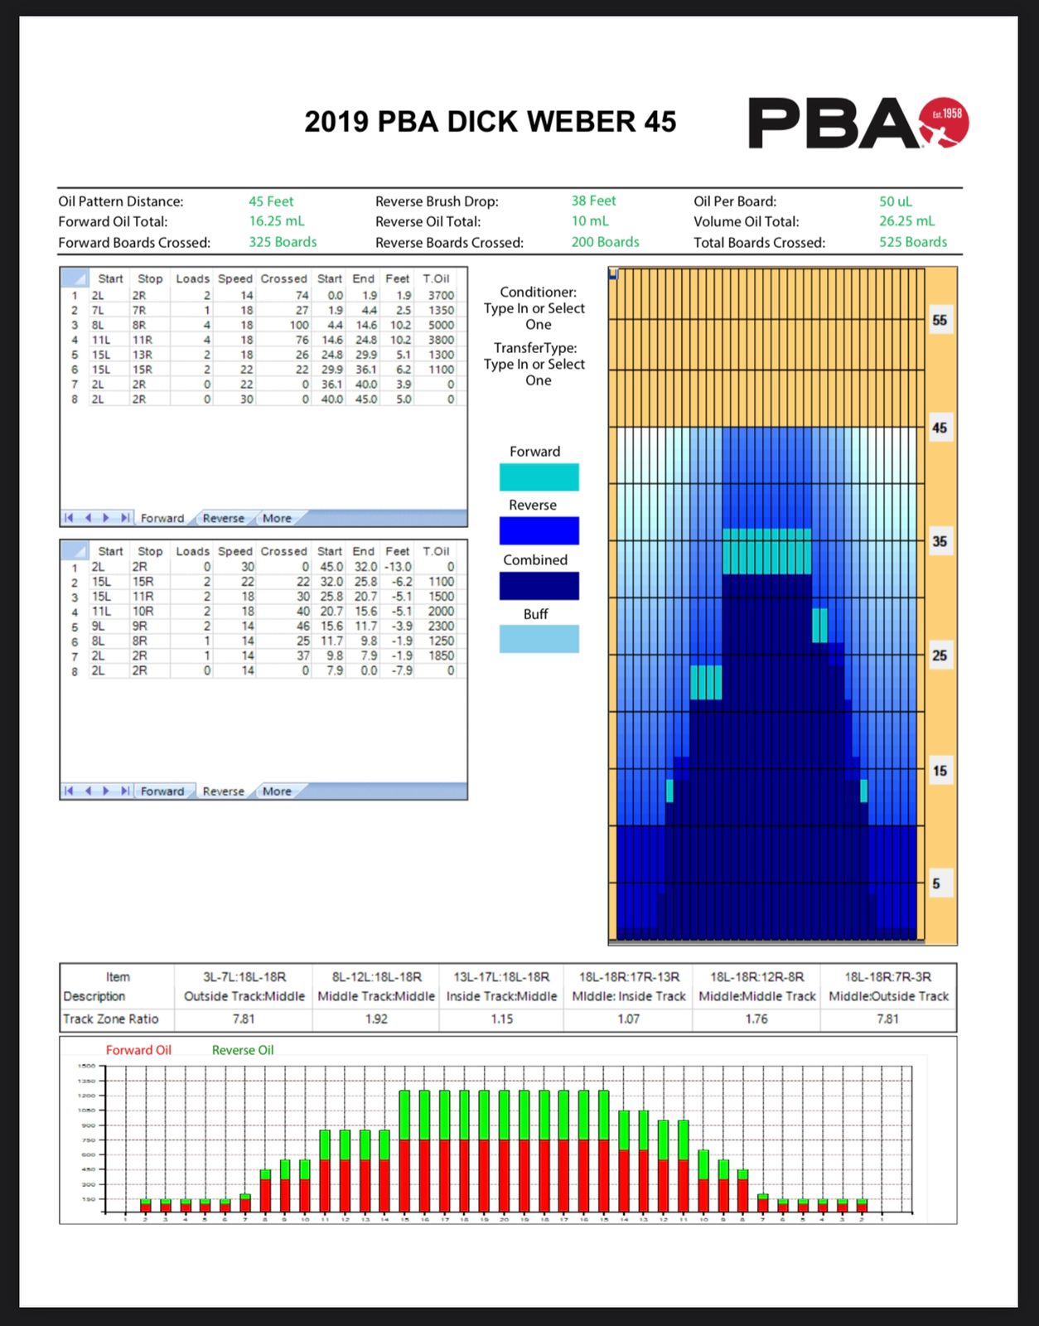Click the 'Oil Per Board:' label

point(735,201)
